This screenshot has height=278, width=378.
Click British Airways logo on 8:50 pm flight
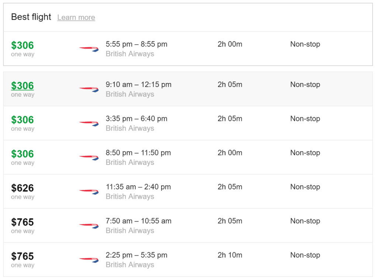pos(89,158)
